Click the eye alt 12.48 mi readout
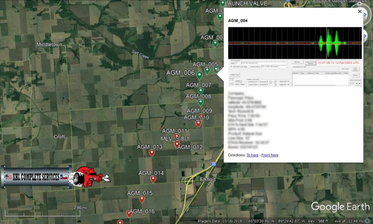The image size is (373, 224). pos(349,221)
